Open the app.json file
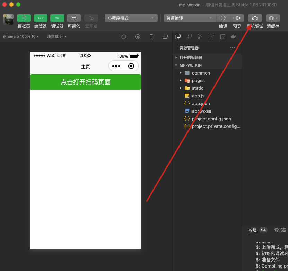Image resolution: width=288 pixels, height=271 pixels. [207, 103]
